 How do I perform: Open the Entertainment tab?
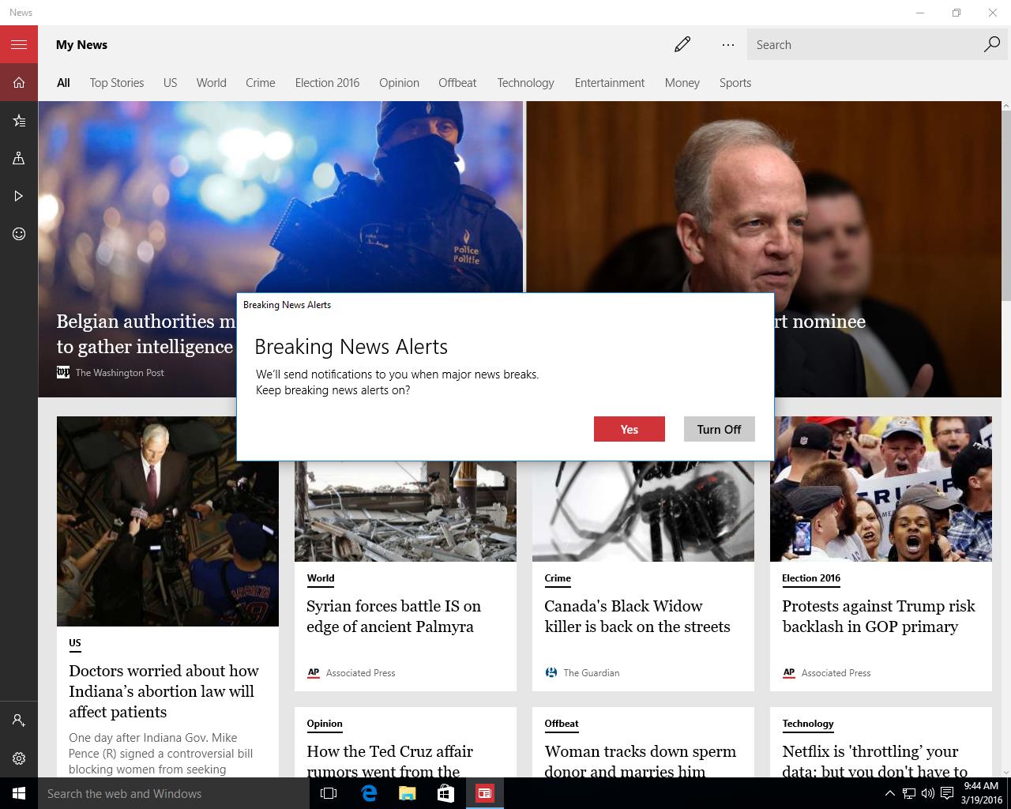point(609,82)
